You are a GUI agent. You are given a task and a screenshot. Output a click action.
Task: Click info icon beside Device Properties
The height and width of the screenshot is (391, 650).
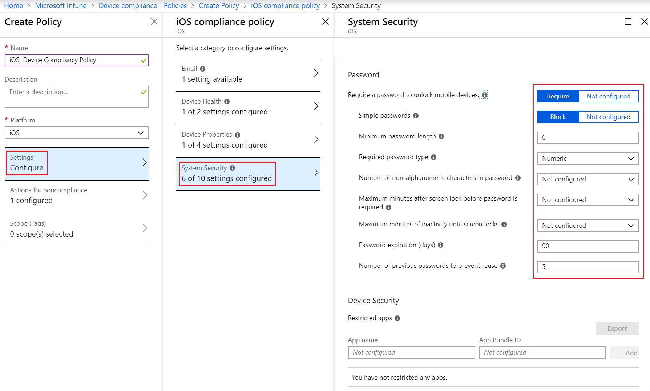coord(237,135)
